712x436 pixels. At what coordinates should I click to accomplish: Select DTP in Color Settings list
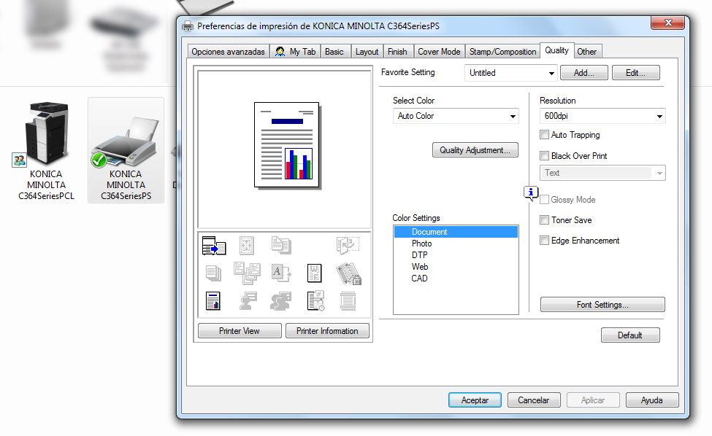click(x=456, y=255)
